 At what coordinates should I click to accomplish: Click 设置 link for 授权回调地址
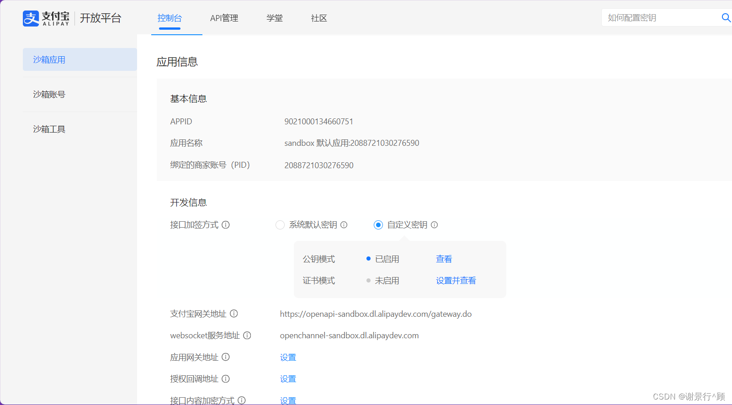point(288,379)
